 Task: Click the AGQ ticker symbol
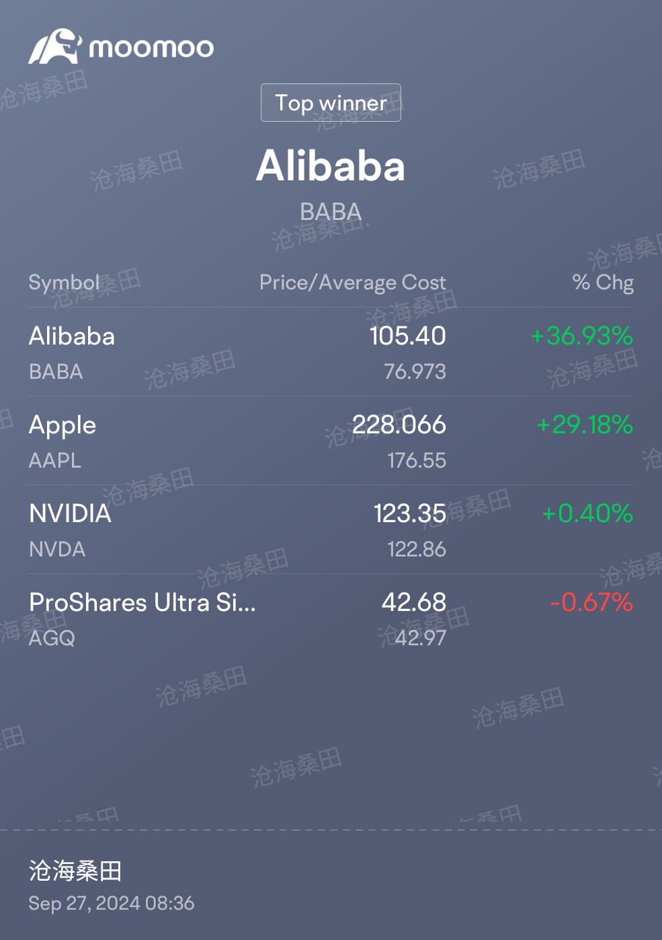(52, 638)
